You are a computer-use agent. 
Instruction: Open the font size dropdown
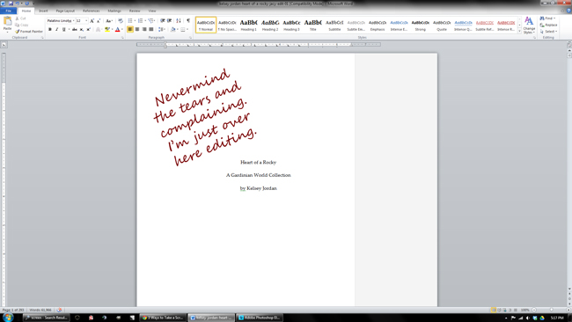[x=86, y=21]
